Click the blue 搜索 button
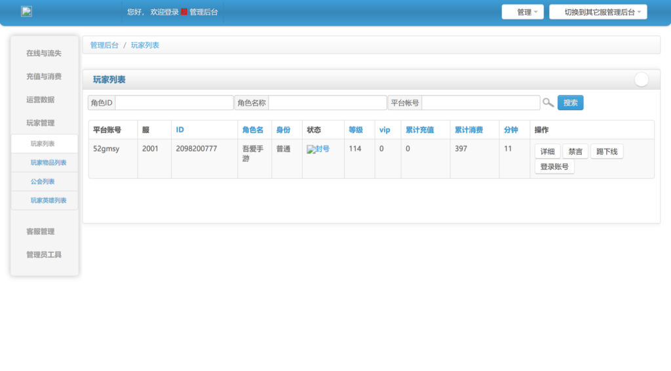Image resolution: width=671 pixels, height=371 pixels. [x=570, y=103]
